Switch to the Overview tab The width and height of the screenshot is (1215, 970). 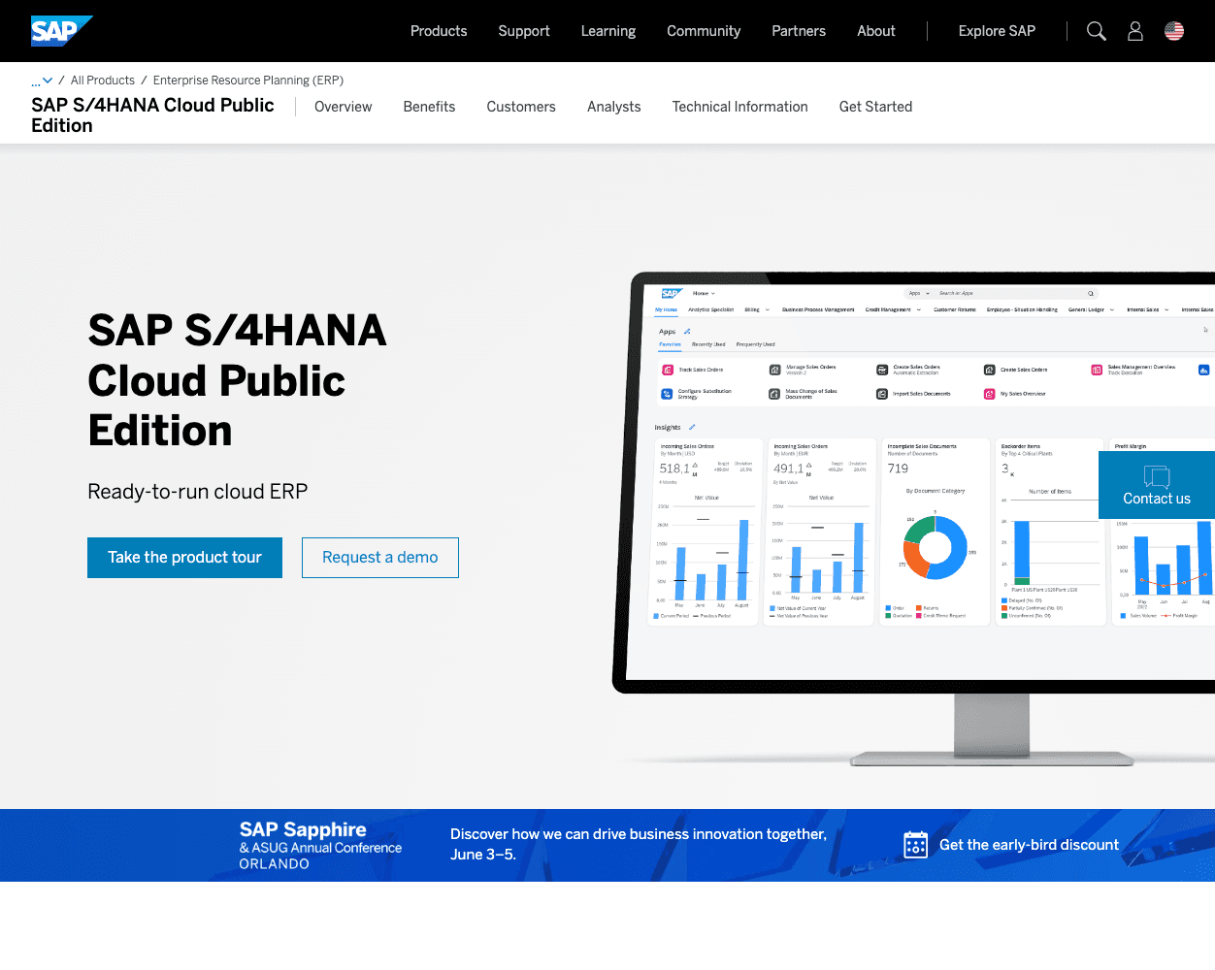click(343, 107)
